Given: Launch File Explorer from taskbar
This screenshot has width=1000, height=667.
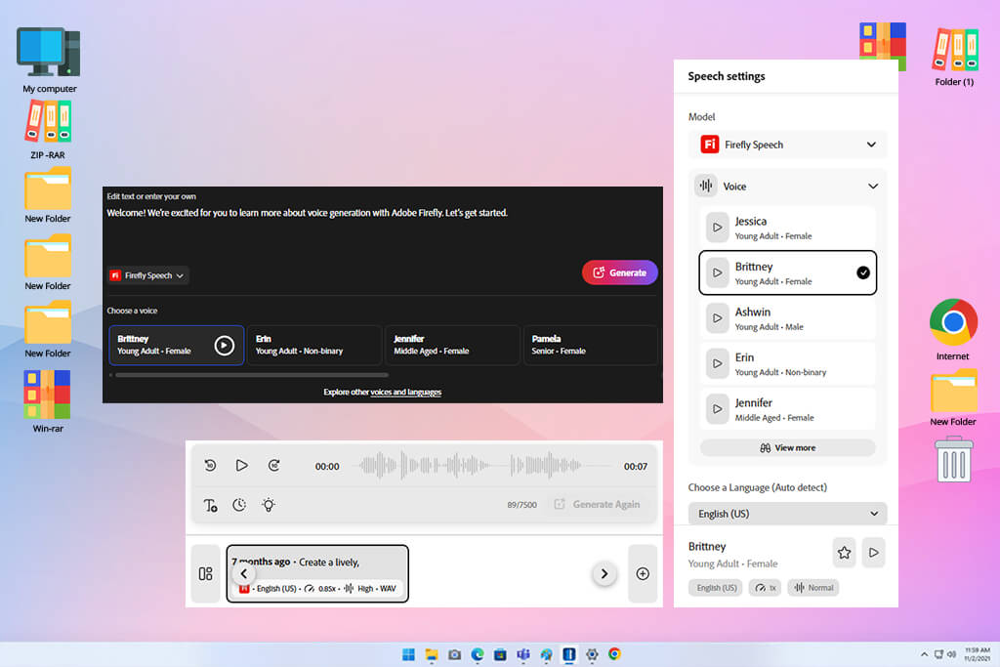Looking at the screenshot, I should (x=432, y=654).
